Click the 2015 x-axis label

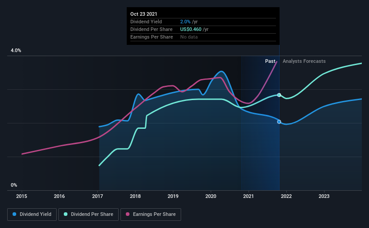pos(22,196)
